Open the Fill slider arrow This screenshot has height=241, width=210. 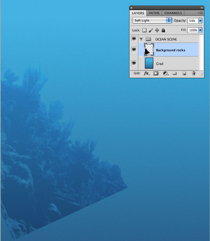pyautogui.click(x=200, y=30)
